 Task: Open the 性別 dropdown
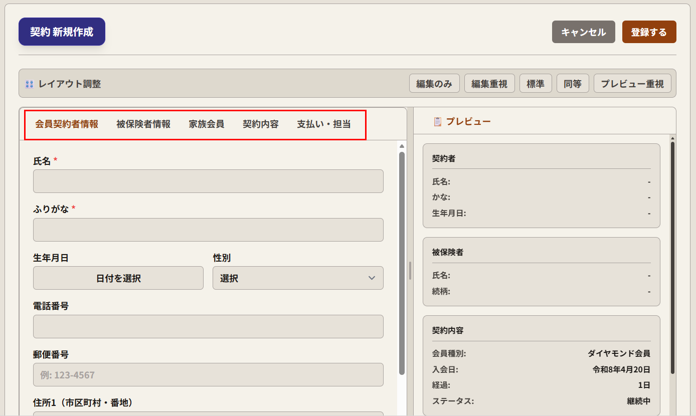tap(298, 278)
